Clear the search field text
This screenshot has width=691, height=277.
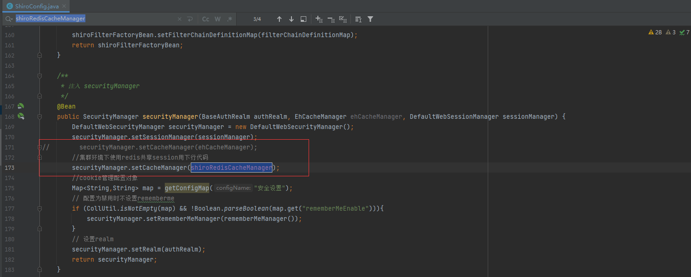point(180,19)
